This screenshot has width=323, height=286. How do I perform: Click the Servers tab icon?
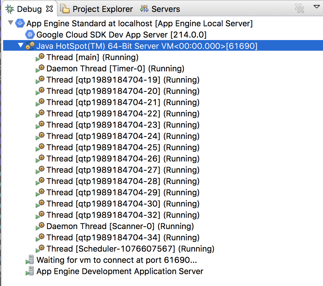144,9
